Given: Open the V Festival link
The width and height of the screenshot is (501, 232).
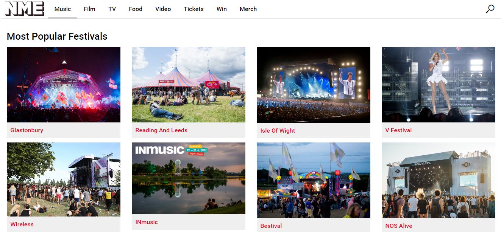Looking at the screenshot, I should click(x=398, y=130).
